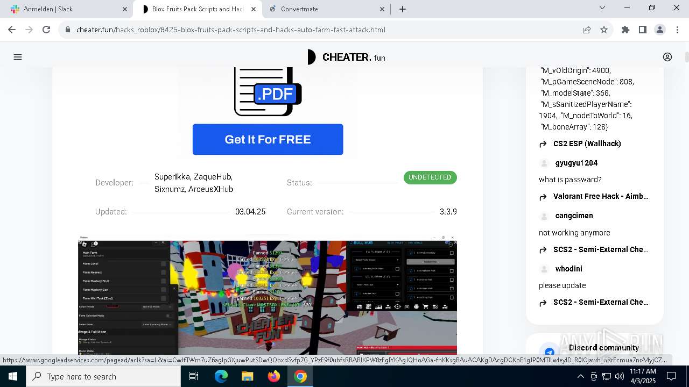Toggle the browser side panel icon
Screen dimensions: 689x387
(x=643, y=30)
